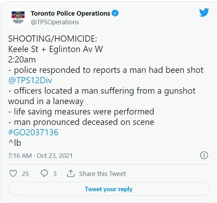Like the tweet with heart icon
Viewport: 217px width, 203px height.
(13, 174)
